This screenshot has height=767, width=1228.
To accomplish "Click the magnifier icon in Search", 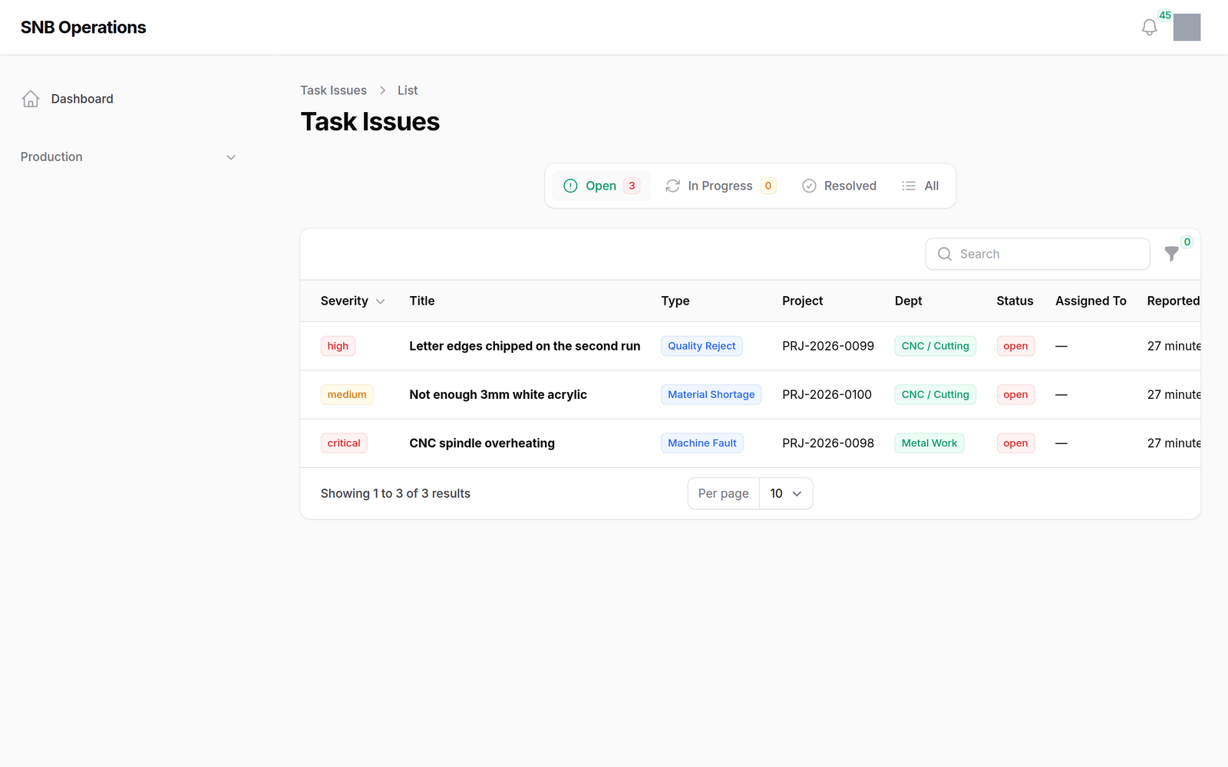I will click(x=945, y=254).
